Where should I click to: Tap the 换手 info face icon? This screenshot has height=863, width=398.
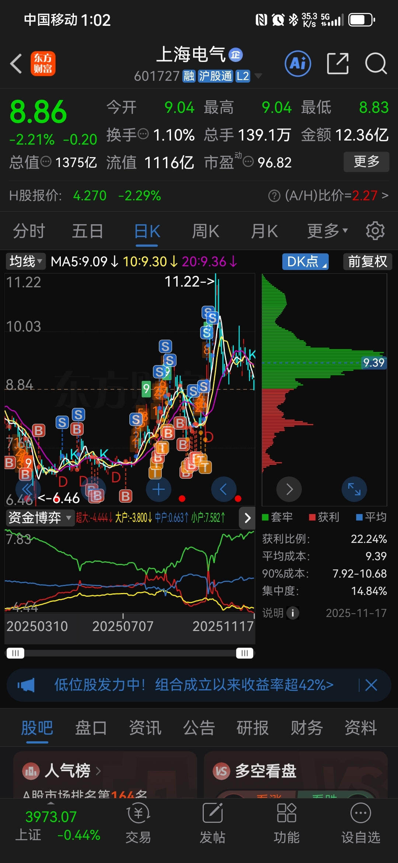143,134
